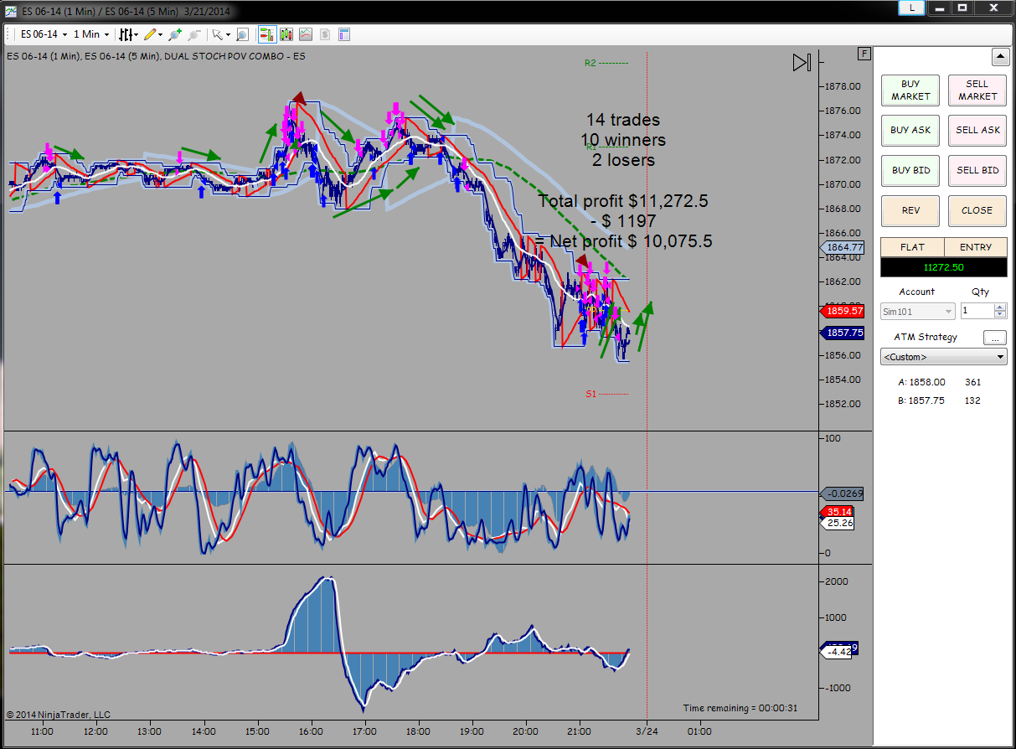The image size is (1016, 749).
Task: Toggle the Chart Trader panel icon
Action: 267,34
